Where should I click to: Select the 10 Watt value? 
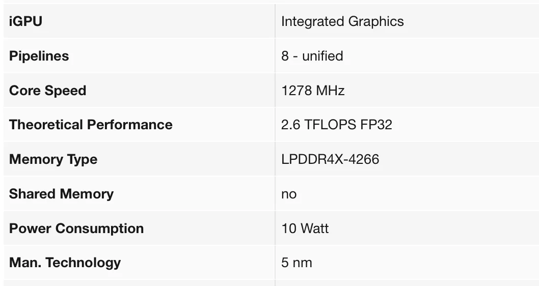pos(305,228)
